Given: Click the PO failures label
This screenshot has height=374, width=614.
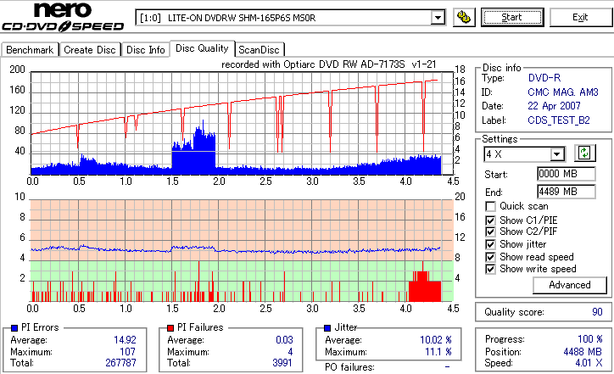Looking at the screenshot, I should point(349,367).
